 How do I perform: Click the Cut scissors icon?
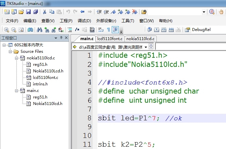44,12
